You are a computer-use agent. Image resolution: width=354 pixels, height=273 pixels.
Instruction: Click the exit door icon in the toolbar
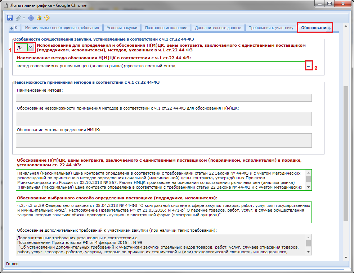pyautogui.click(x=39, y=18)
